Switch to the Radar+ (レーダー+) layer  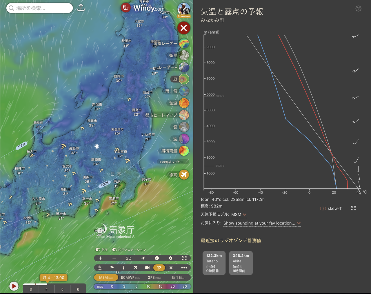coord(184,67)
